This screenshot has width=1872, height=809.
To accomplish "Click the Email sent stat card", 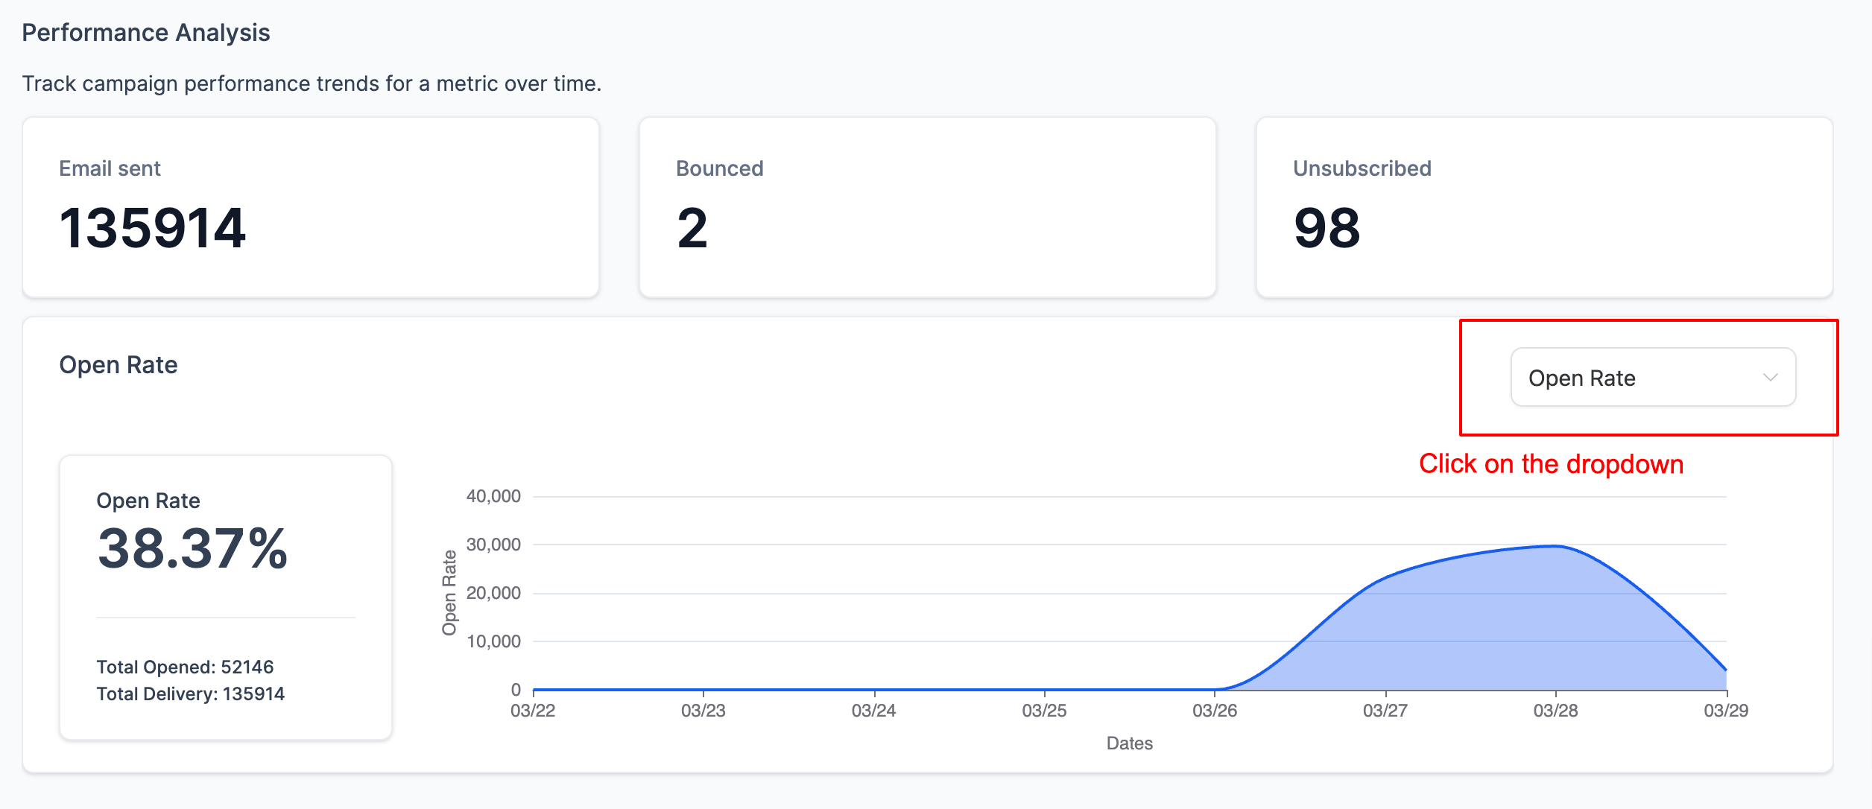I will pos(311,207).
